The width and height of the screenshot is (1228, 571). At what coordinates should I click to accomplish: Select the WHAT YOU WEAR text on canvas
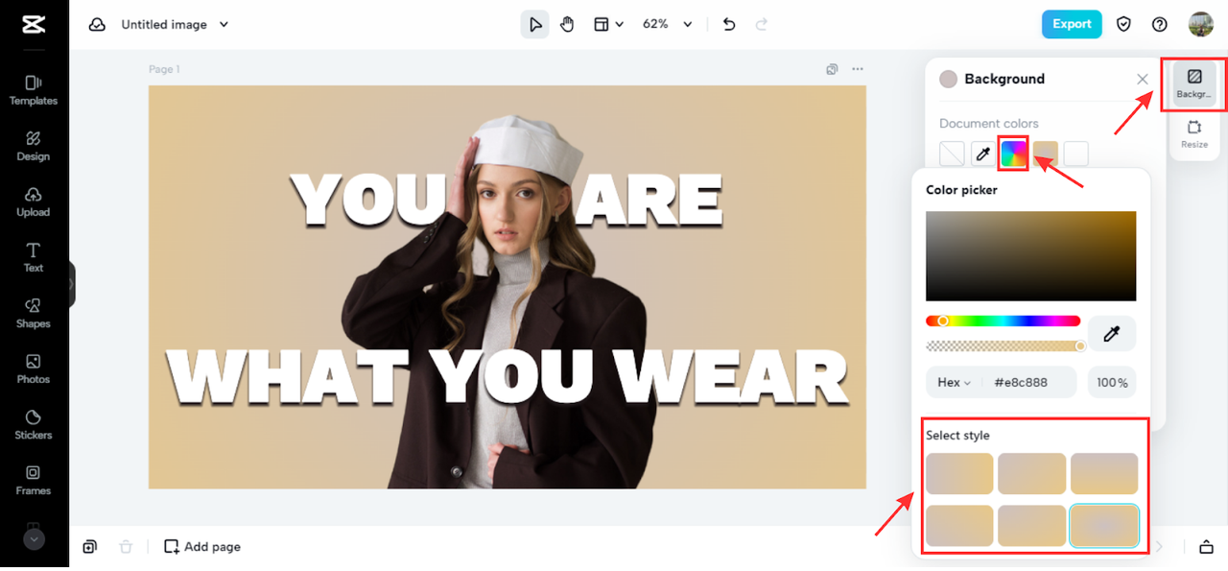point(507,377)
